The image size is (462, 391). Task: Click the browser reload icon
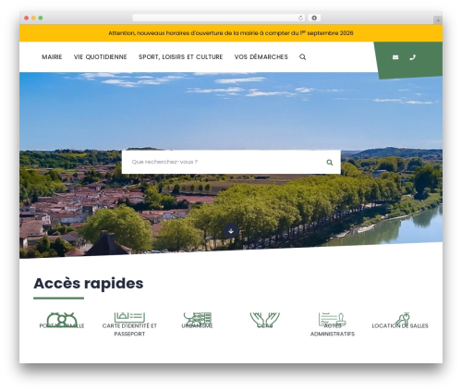click(x=300, y=18)
